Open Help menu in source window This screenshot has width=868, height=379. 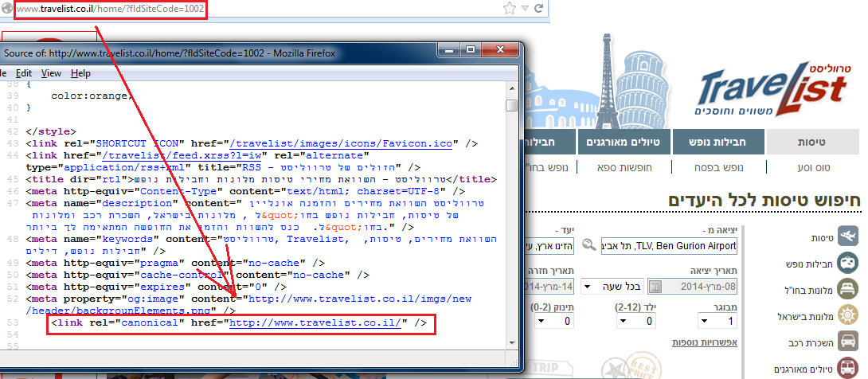[80, 73]
